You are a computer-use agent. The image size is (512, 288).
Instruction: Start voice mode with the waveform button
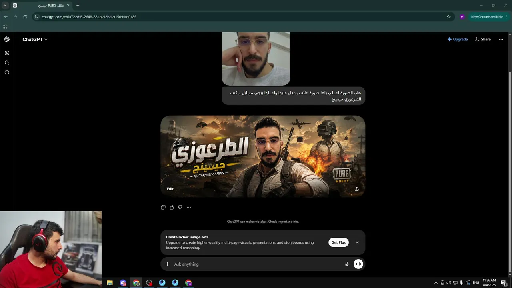358,264
